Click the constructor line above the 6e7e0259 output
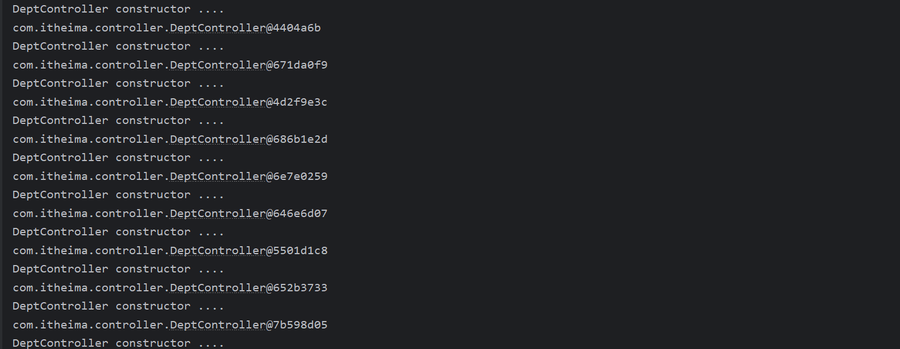Screen dimensions: 900x349 (118, 158)
